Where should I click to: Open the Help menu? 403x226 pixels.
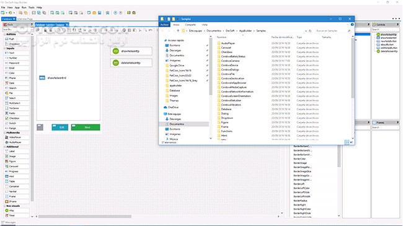(39, 7)
